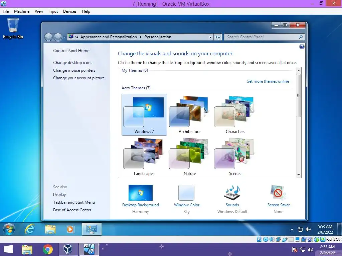Open VirtualBox Manager cube in host taskbar
The image size is (342, 256).
(x=68, y=249)
